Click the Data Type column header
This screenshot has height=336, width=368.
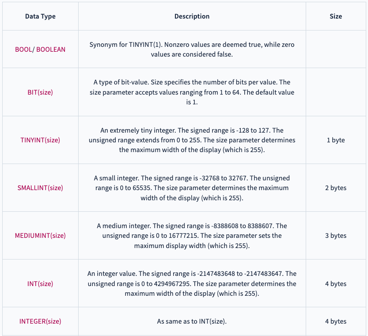[x=40, y=16]
